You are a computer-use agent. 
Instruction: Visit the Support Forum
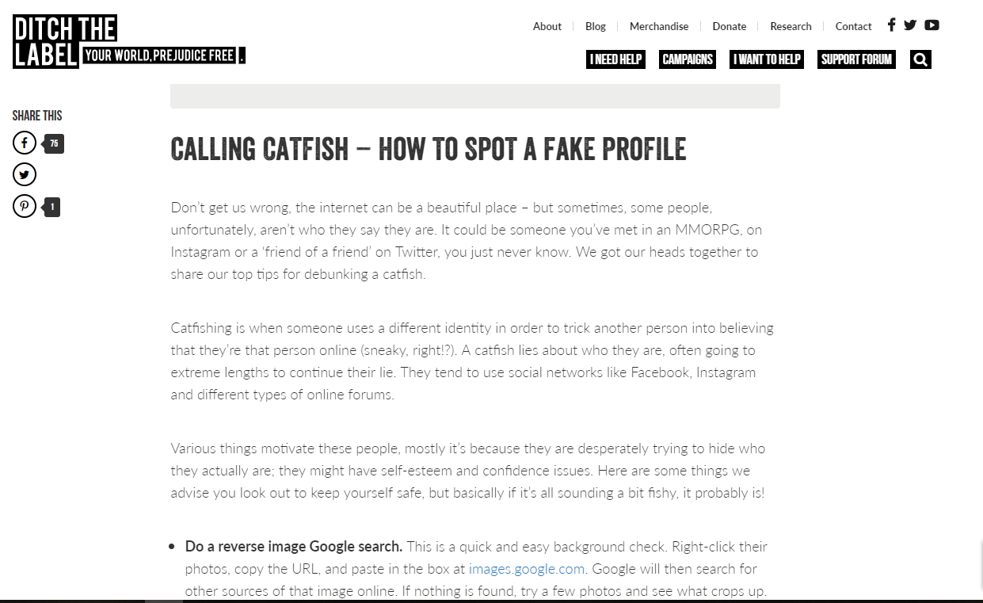coord(856,59)
